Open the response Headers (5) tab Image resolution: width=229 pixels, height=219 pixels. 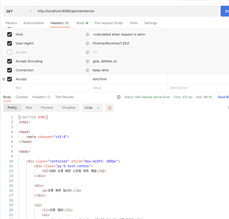(41, 97)
